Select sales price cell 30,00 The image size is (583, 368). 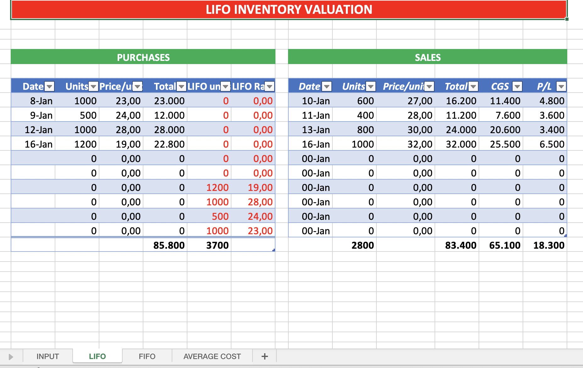point(406,130)
